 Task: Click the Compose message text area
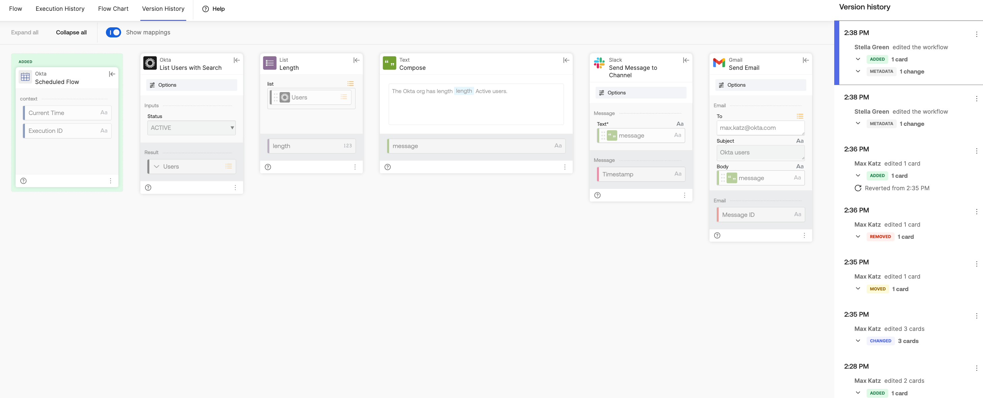[476, 104]
